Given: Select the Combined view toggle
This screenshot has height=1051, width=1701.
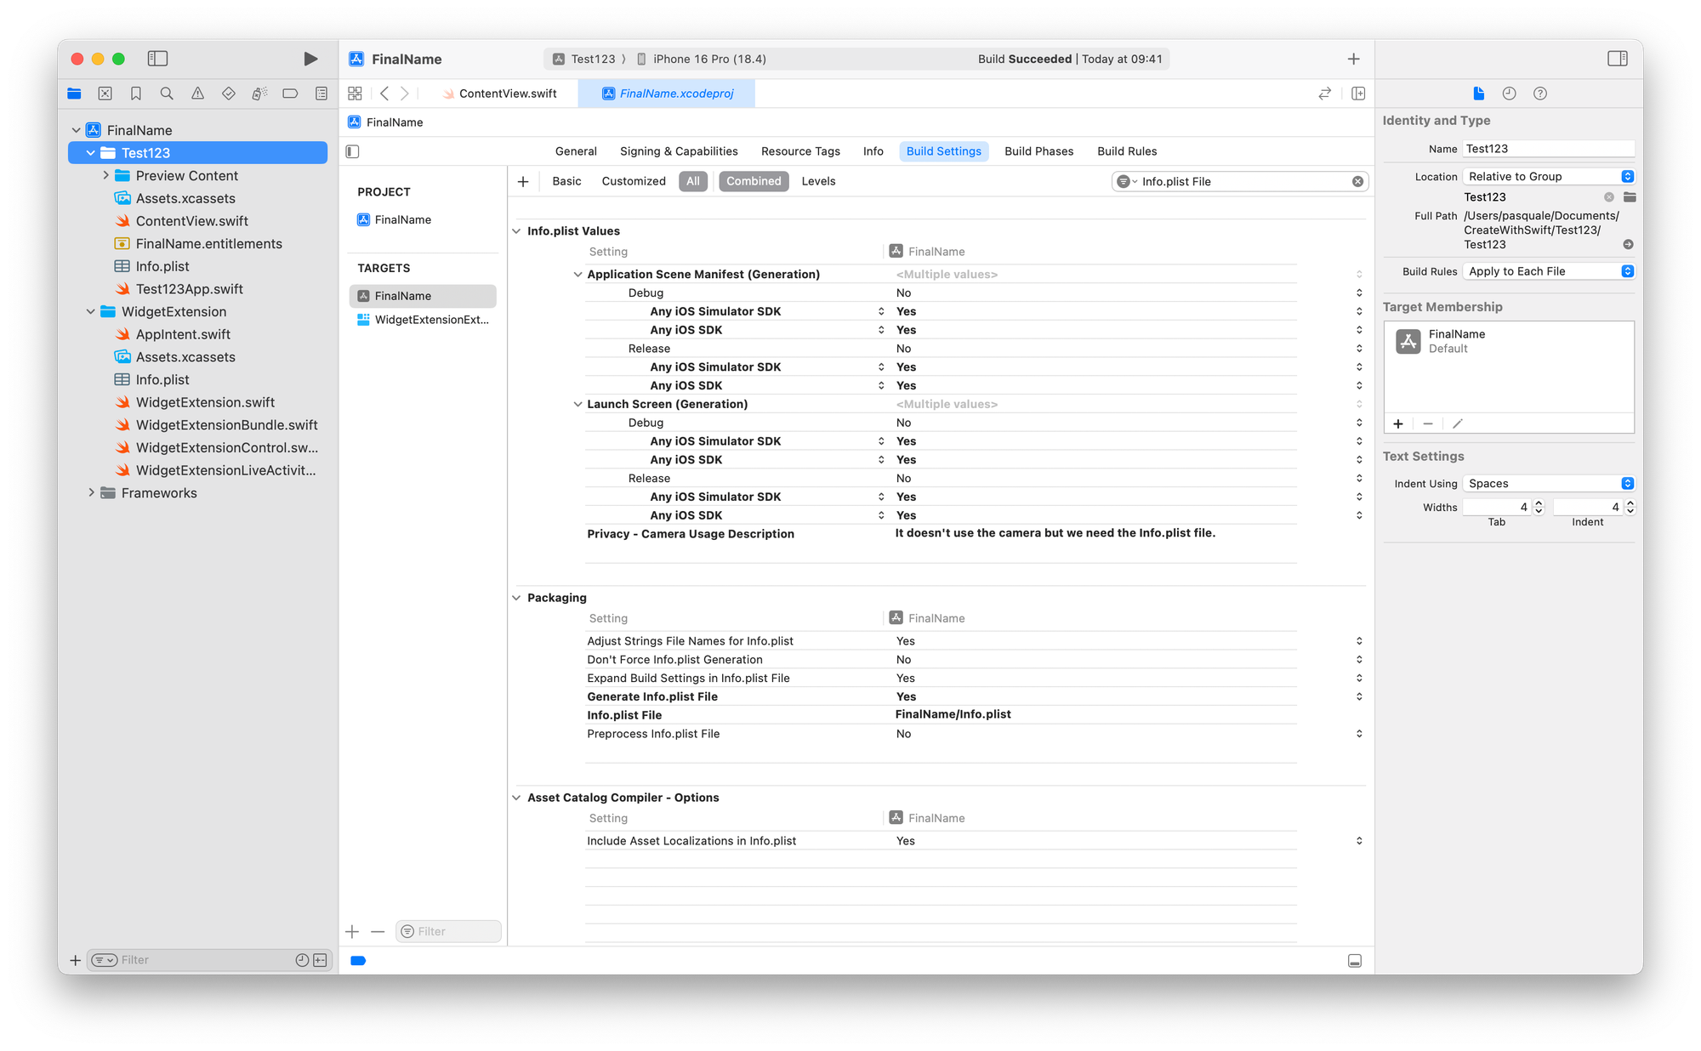Looking at the screenshot, I should tap(753, 181).
